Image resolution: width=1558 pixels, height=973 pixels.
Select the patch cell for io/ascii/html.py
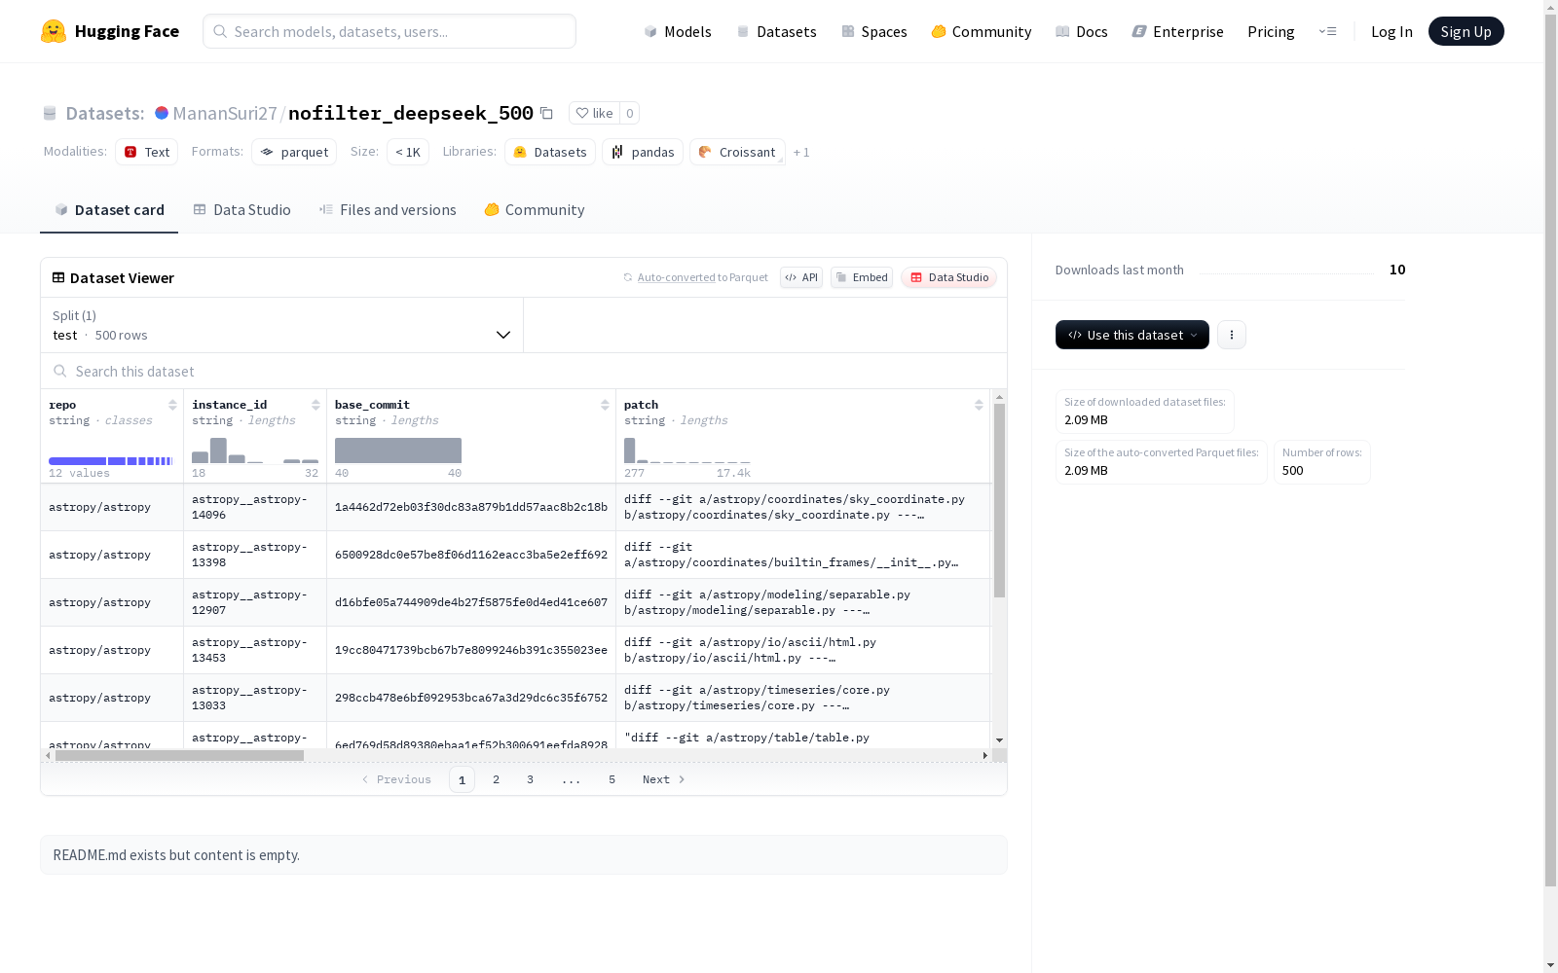pyautogui.click(x=803, y=650)
